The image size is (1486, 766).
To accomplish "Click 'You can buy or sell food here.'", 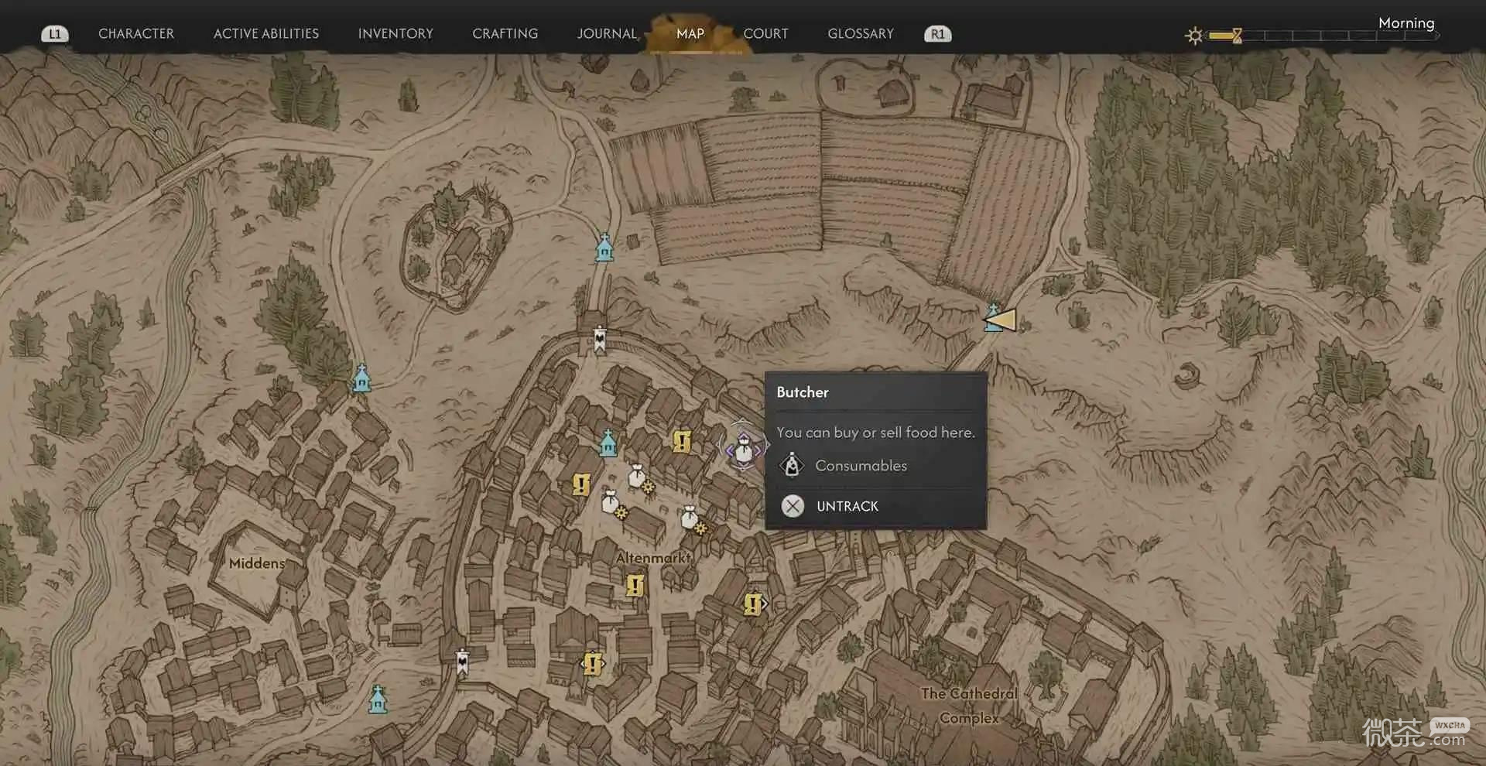I will [875, 433].
